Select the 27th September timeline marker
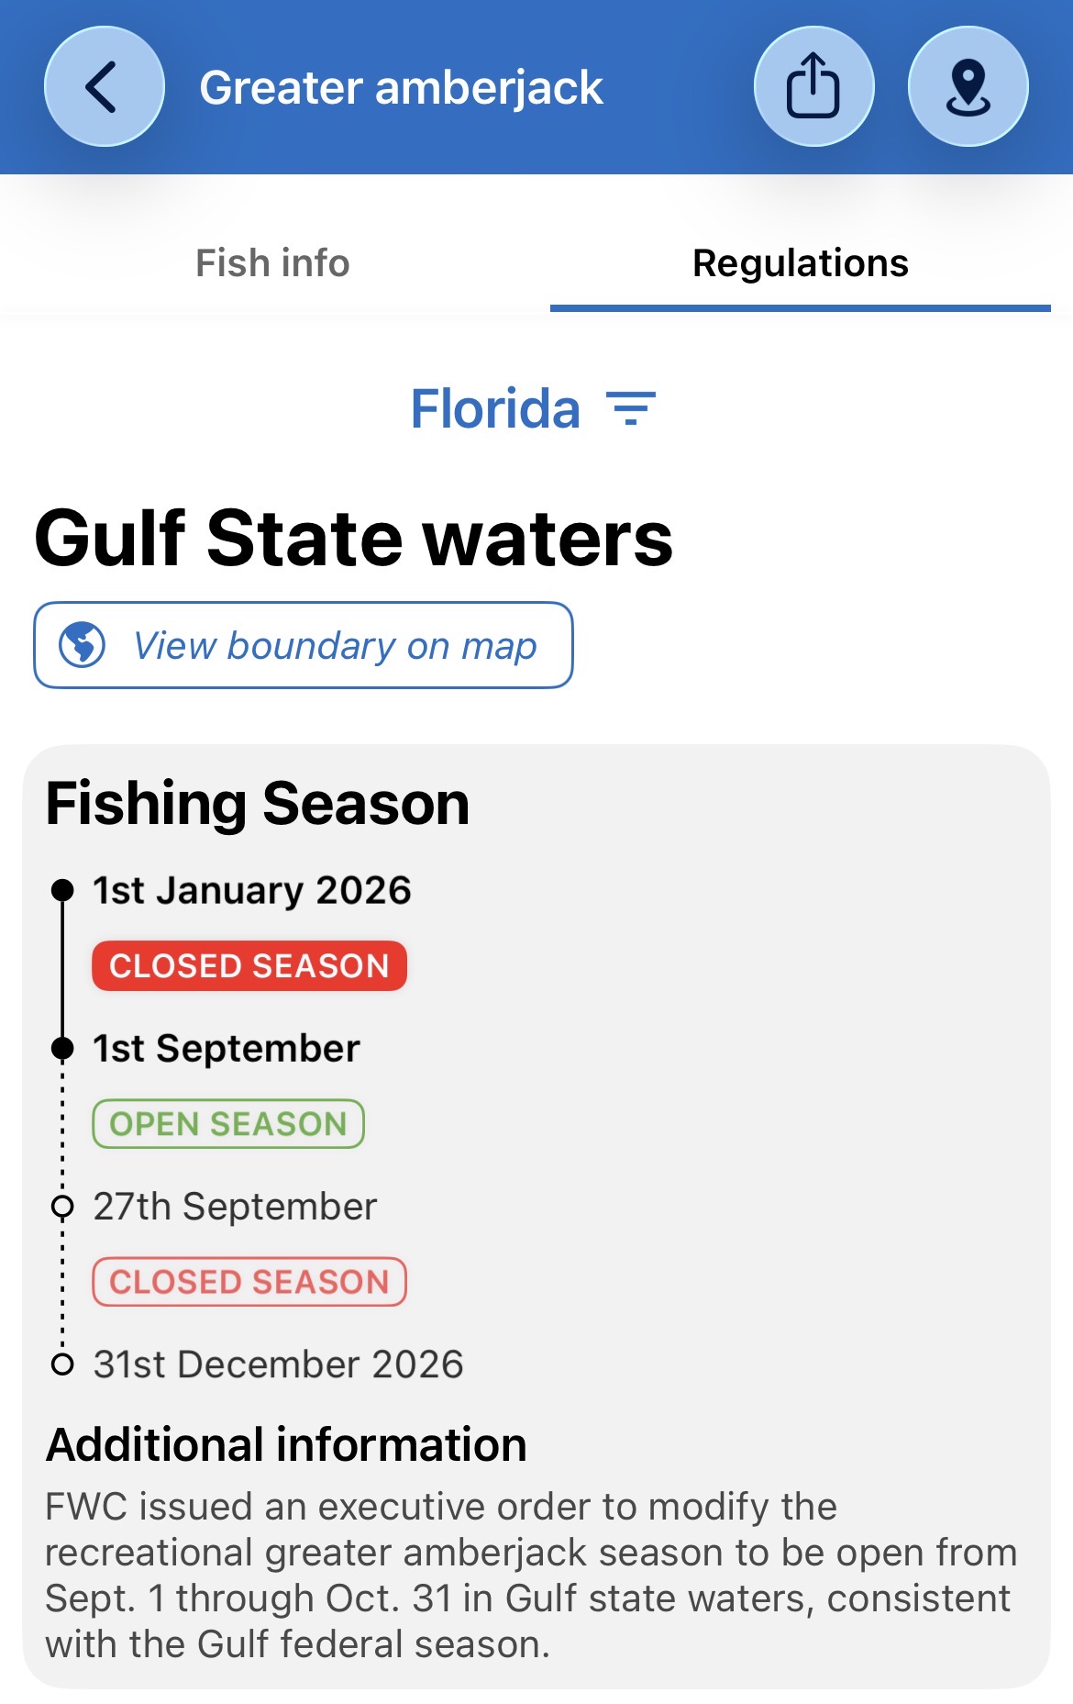Image resolution: width=1073 pixels, height=1704 pixels. coord(62,1206)
